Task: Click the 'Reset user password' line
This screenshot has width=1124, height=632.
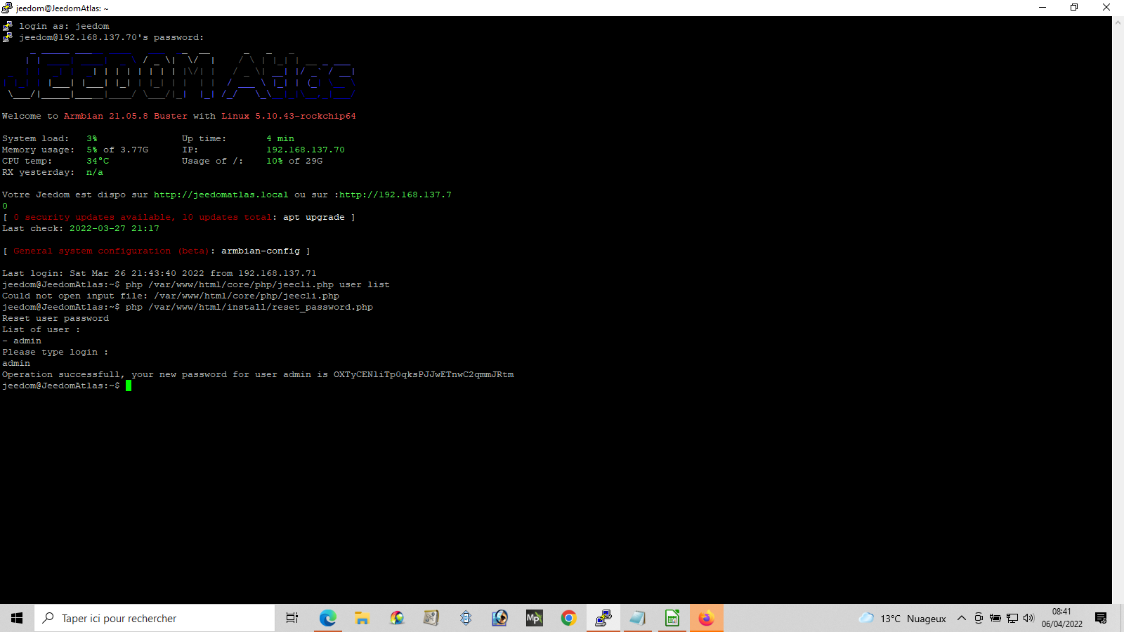Action: [55, 318]
